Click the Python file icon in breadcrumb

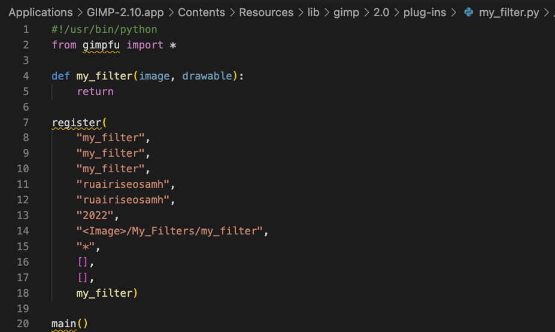coord(469,13)
